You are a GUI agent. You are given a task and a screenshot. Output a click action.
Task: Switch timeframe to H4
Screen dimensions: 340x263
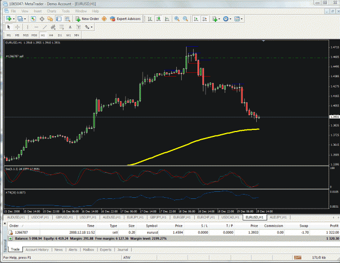click(51, 35)
